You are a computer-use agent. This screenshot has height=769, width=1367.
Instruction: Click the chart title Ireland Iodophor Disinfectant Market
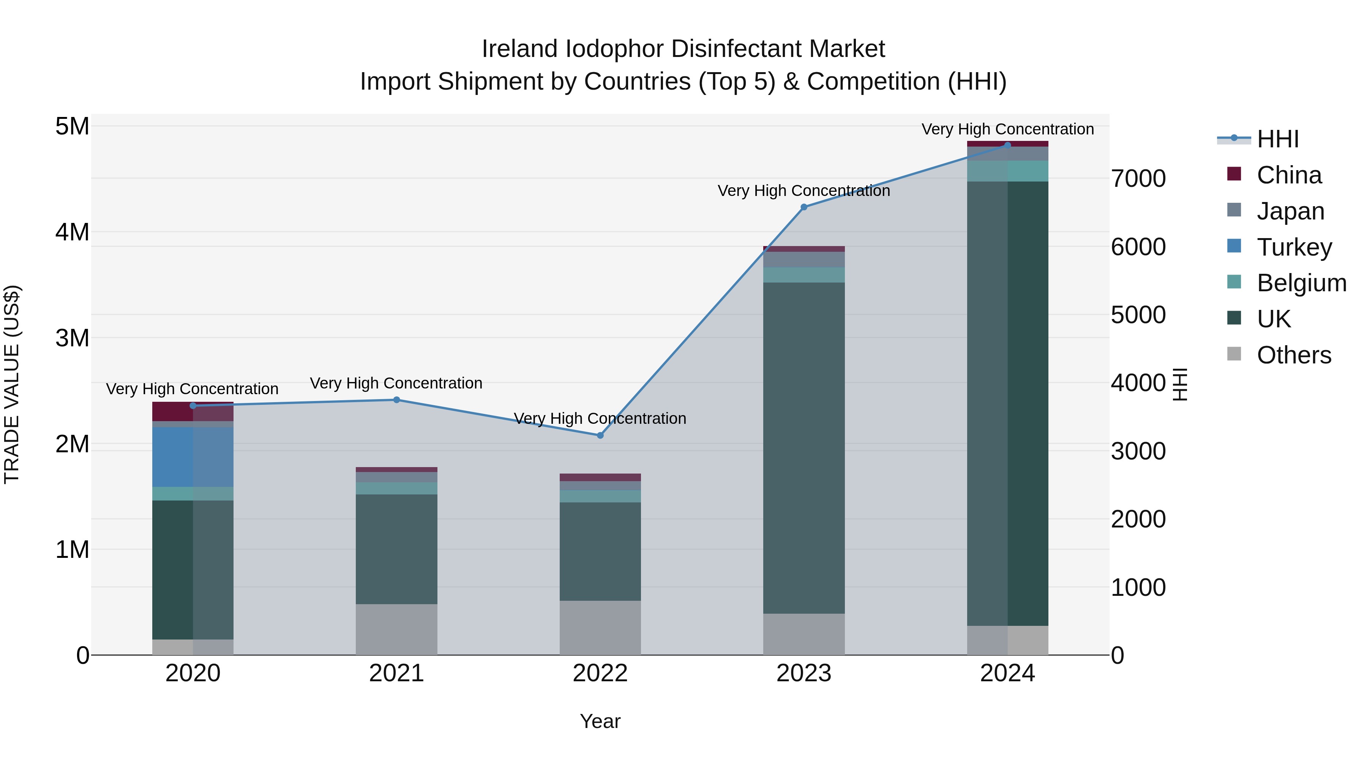tap(683, 49)
